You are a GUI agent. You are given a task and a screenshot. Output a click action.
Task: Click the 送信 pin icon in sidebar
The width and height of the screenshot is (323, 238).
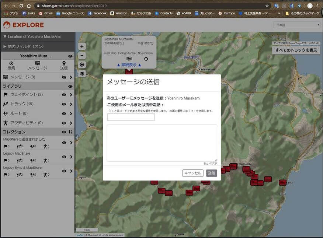pos(64,63)
